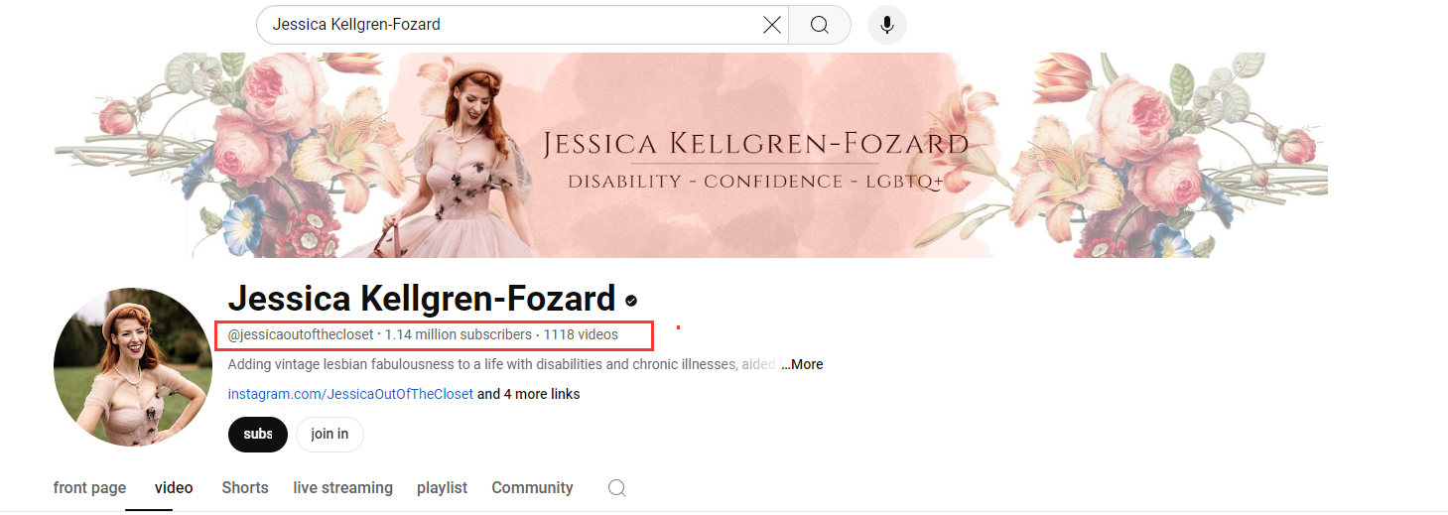Click the description starting 'Adding vintage lesbian fabulousness'
Screen dimensions: 1448x515
(502, 364)
